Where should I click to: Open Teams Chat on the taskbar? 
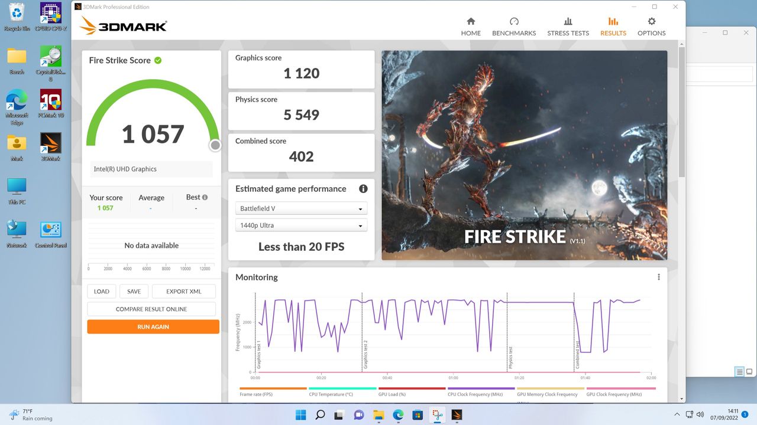click(x=359, y=414)
